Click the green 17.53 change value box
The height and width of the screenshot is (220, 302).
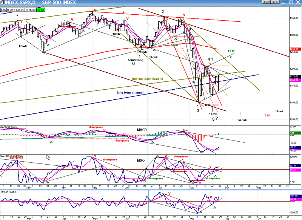click(40, 10)
